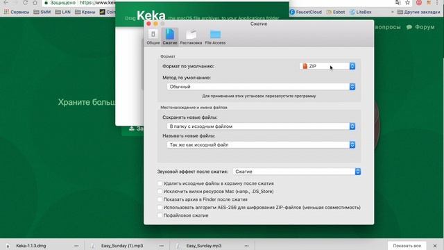Open the Общие preferences tab
Image resolution: width=444 pixels, height=250 pixels.
153,37
